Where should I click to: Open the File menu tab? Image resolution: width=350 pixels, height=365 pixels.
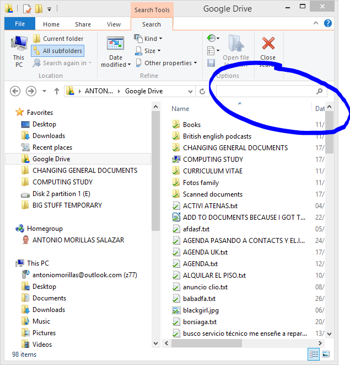[x=20, y=24]
